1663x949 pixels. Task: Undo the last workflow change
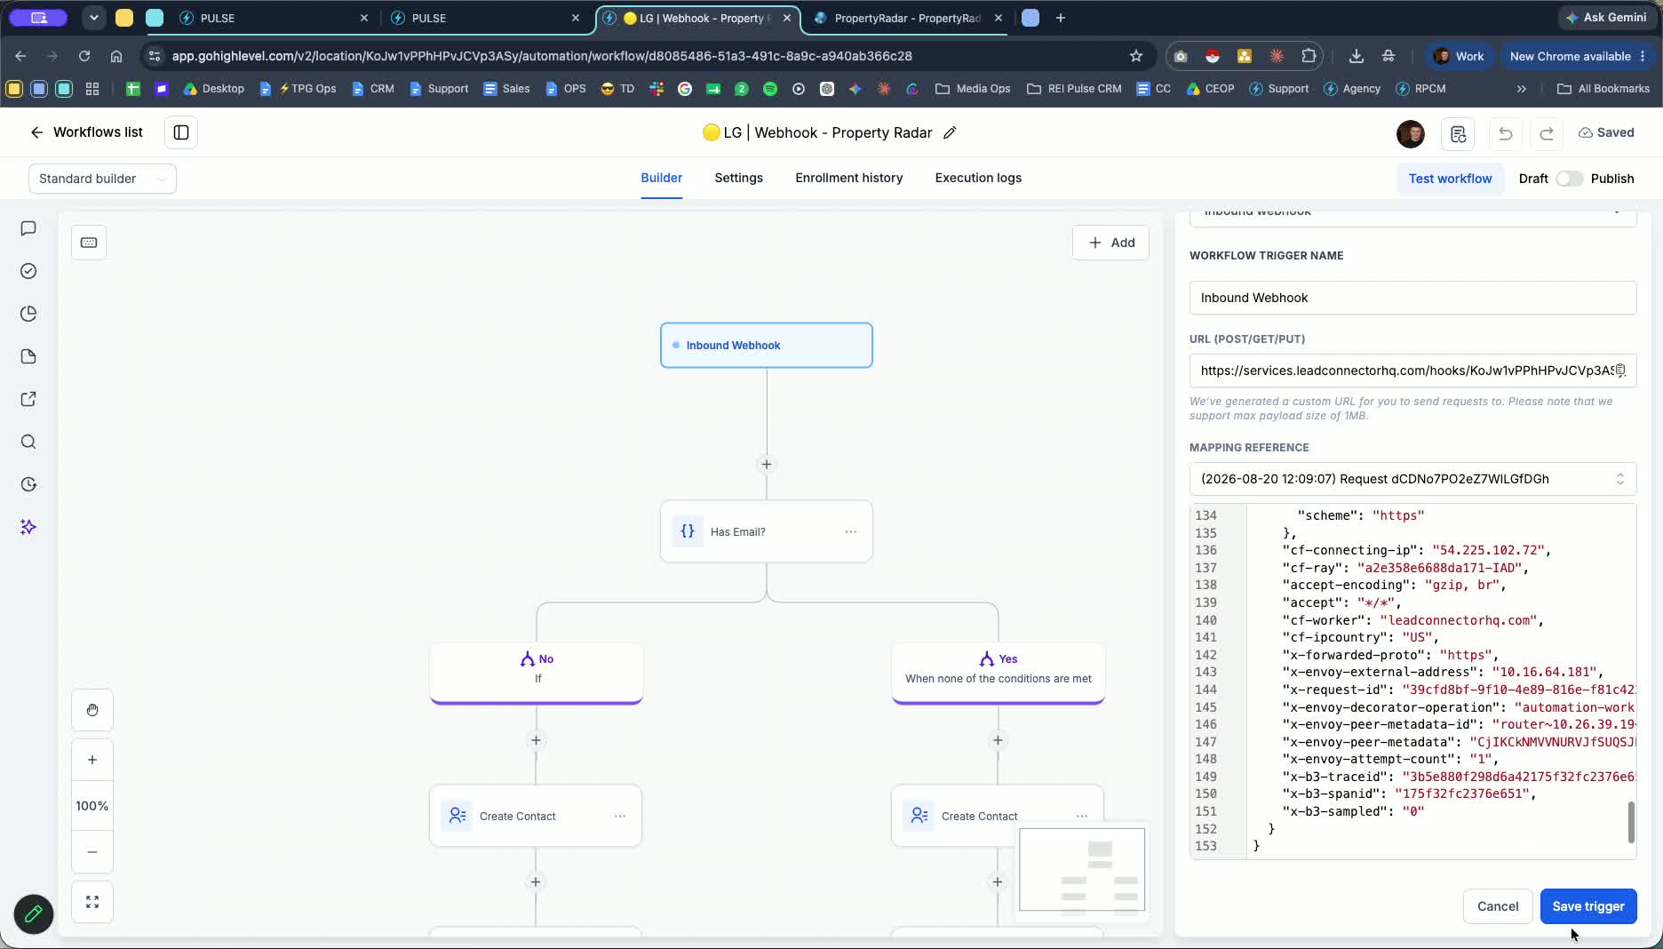1505,133
